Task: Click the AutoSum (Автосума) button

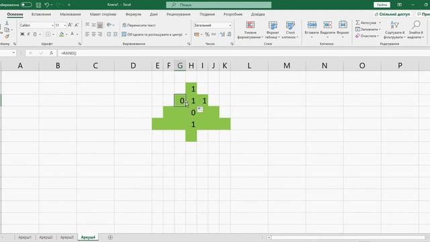Action: [366, 22]
